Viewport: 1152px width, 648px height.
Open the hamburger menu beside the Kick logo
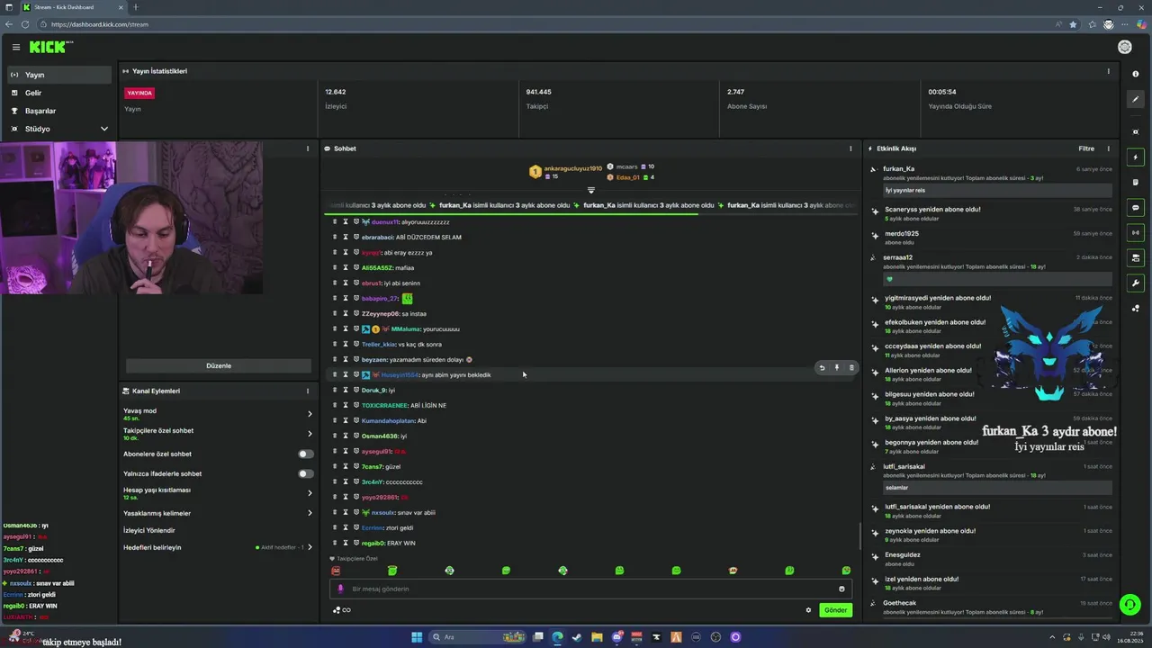tap(15, 47)
